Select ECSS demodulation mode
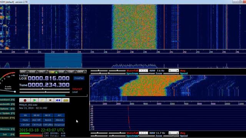The width and height of the screenshot is (246, 138). pos(34,72)
